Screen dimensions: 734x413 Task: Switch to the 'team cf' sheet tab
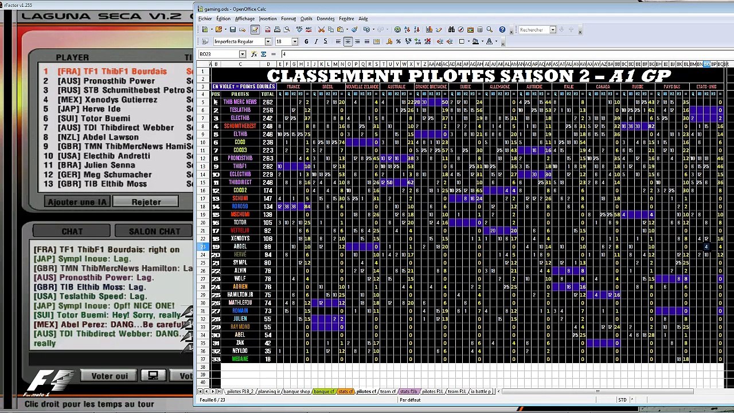388,391
